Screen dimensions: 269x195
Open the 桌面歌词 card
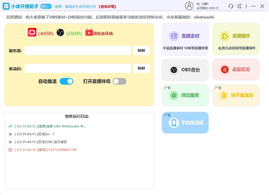point(236,69)
